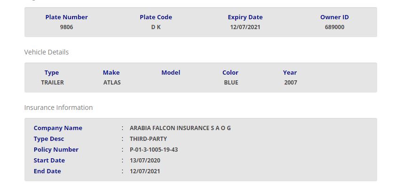Image resolution: width=411 pixels, height=193 pixels.
Task: Click the start date value 13/07/2020
Action: pyautogui.click(x=145, y=161)
